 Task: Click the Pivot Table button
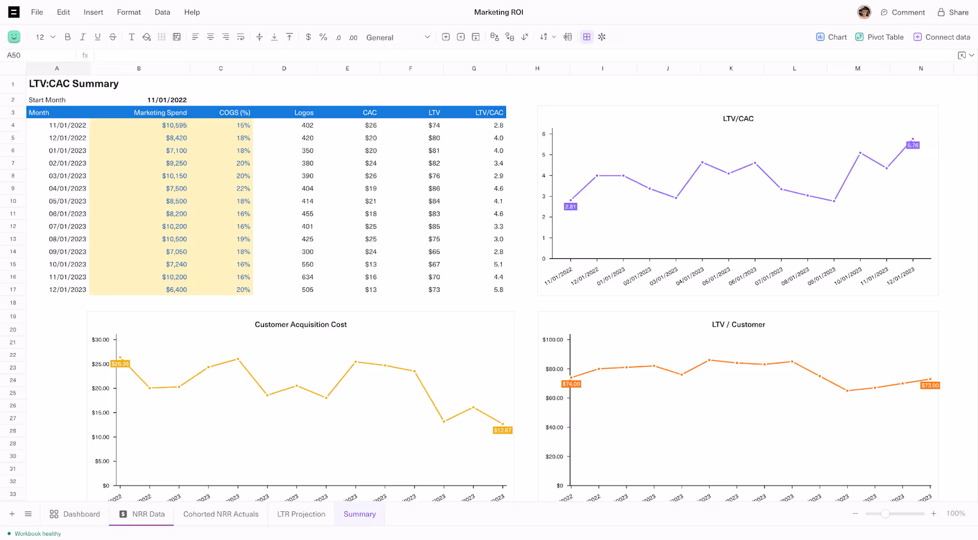(x=880, y=37)
